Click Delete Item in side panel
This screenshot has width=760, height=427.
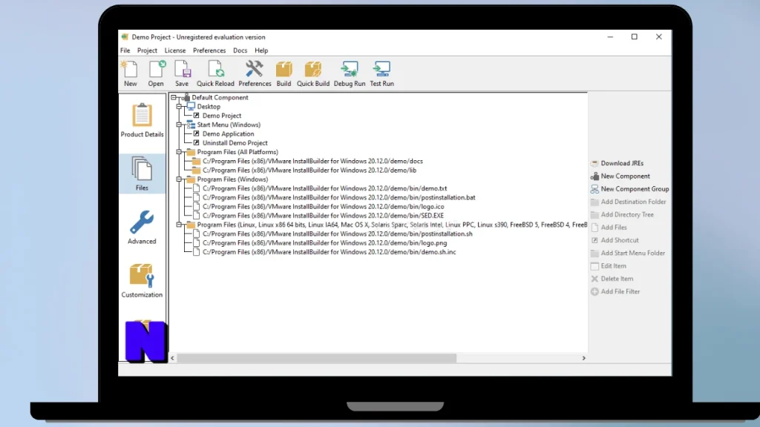click(612, 279)
